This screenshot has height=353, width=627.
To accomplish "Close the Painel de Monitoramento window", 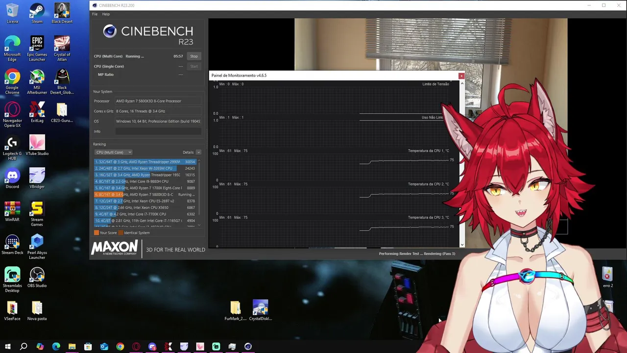I will pyautogui.click(x=461, y=76).
